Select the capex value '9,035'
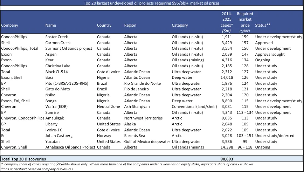The width and height of the screenshot is (304, 172). [227, 118]
